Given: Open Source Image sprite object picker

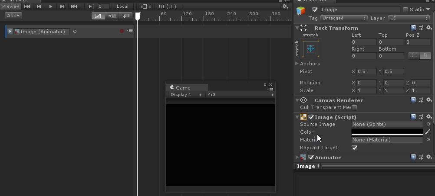Looking at the screenshot, I should pyautogui.click(x=428, y=124).
